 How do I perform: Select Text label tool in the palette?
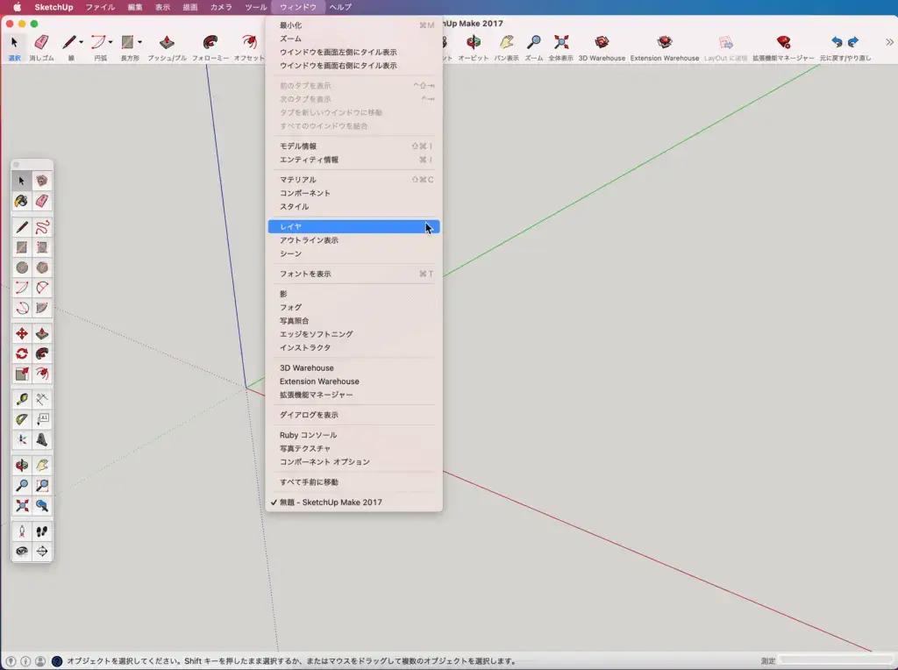point(42,419)
